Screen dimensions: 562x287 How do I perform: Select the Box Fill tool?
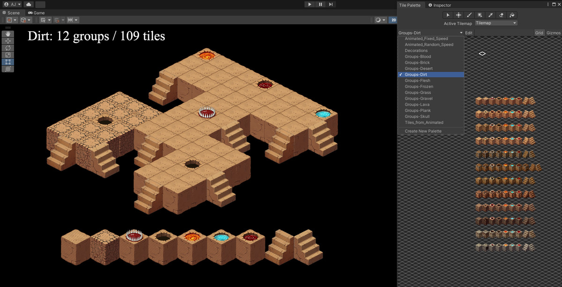480,15
